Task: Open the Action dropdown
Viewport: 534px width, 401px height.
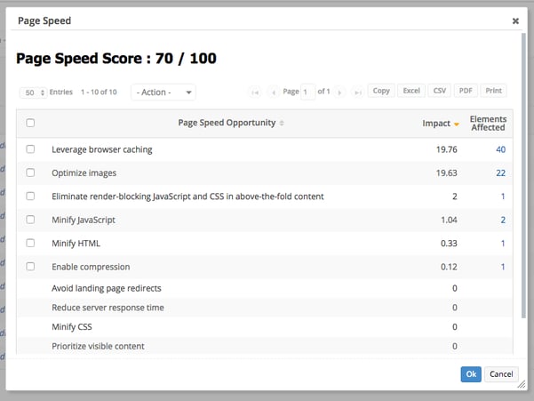Action: tap(163, 92)
